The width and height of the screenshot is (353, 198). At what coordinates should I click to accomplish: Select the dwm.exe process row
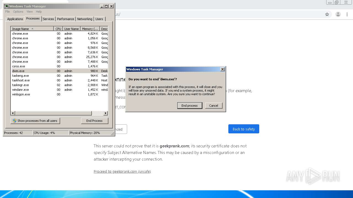tap(59, 71)
